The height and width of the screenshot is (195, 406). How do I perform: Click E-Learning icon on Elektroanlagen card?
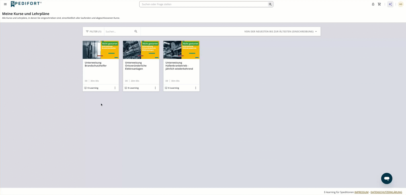pyautogui.click(x=126, y=88)
